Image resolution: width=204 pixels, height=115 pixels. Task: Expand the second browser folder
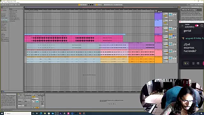click(10, 12)
